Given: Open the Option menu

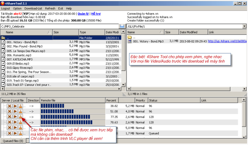Looking at the screenshot, I should tap(17, 8).
